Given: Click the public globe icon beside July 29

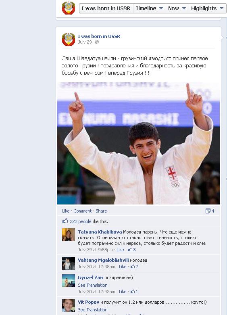Looking at the screenshot, I should pyautogui.click(x=97, y=42).
